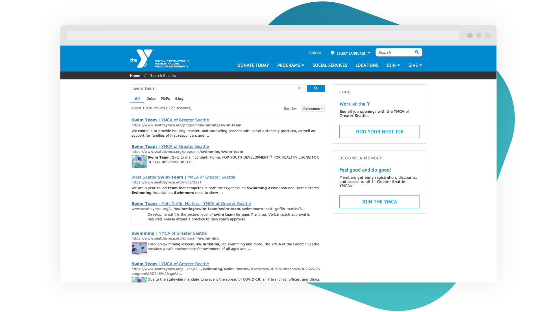555x312 pixels.
Task: Click the PROGRAMS dropdown arrow icon
Action: (302, 66)
